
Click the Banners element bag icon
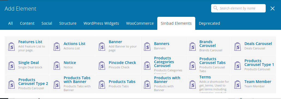click(x=147, y=46)
